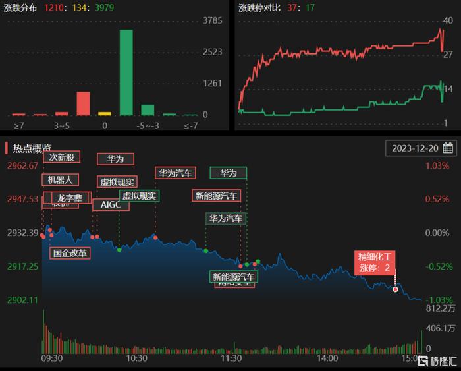Select the green 新能源汽车 hotspot tag
This screenshot has width=461, height=371.
point(234,277)
